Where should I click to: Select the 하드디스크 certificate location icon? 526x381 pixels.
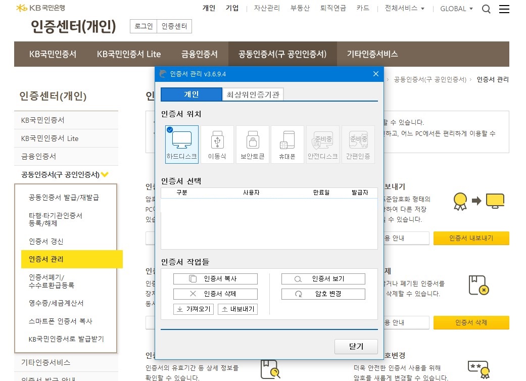click(182, 145)
